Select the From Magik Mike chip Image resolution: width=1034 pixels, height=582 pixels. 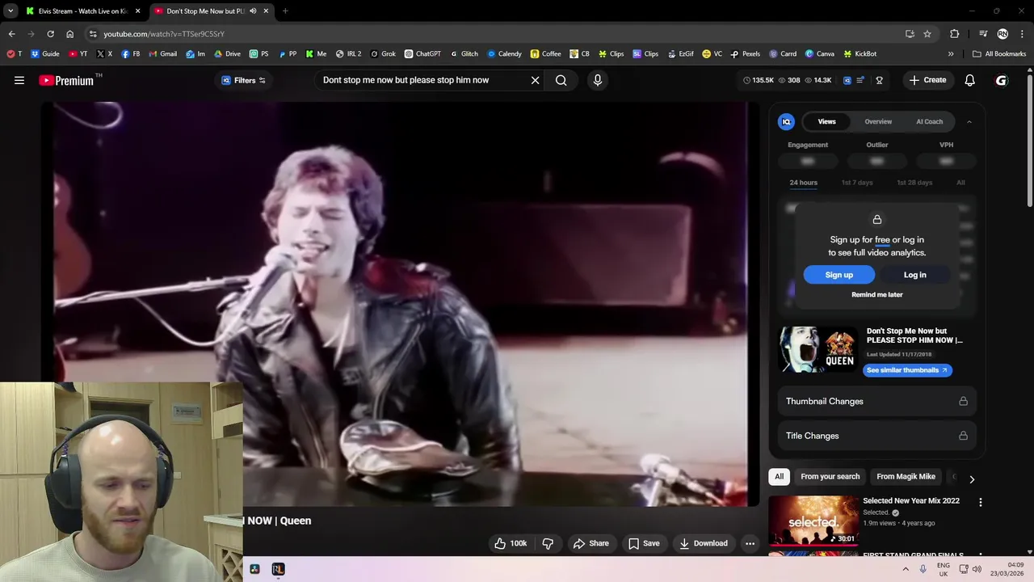coord(906,476)
